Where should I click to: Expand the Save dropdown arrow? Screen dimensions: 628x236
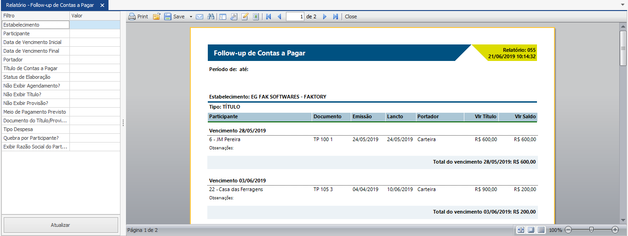tap(191, 16)
